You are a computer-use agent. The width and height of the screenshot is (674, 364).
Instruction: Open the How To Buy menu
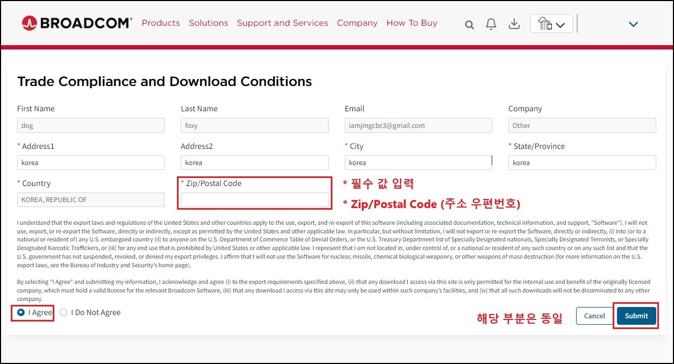tap(412, 23)
